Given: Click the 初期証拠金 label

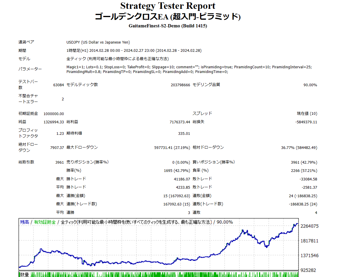Looking at the screenshot, I should point(28,114).
